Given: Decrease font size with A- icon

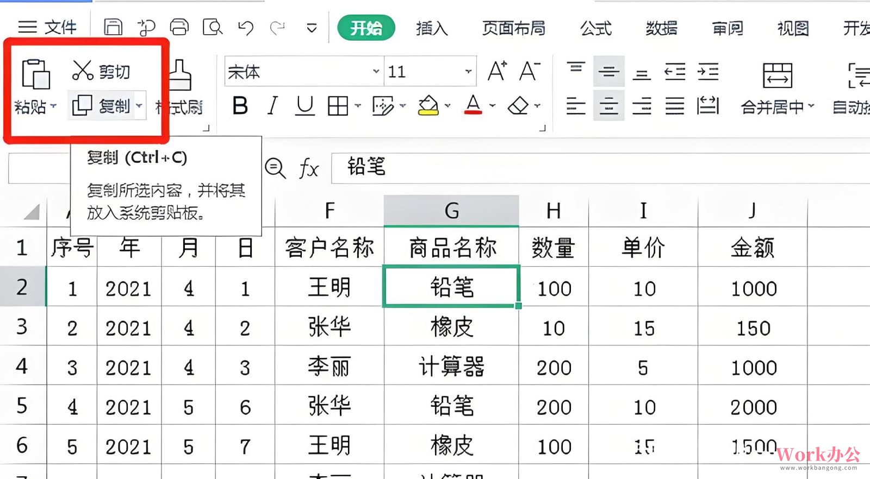Looking at the screenshot, I should point(529,71).
